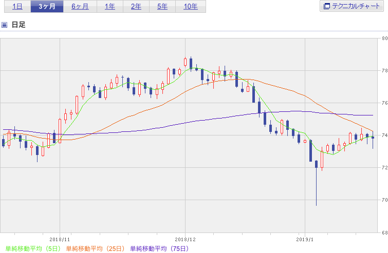
Task: Open the テクニカルチャート button
Action: pos(352,6)
